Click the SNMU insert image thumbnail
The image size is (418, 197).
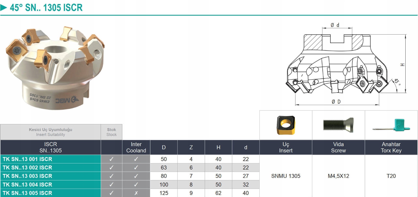[286, 125]
